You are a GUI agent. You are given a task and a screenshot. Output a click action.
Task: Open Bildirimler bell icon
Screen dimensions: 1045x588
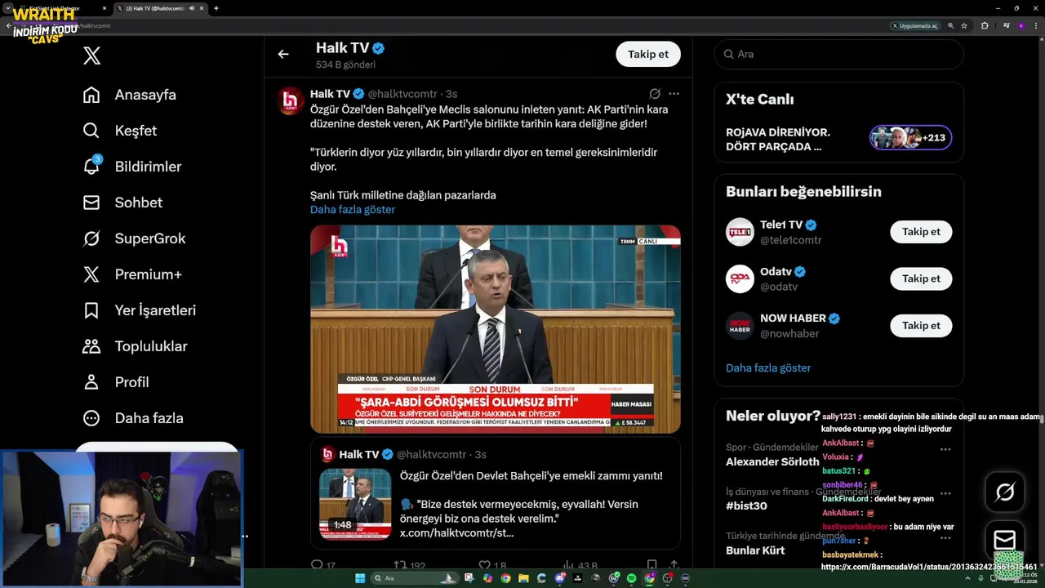91,166
